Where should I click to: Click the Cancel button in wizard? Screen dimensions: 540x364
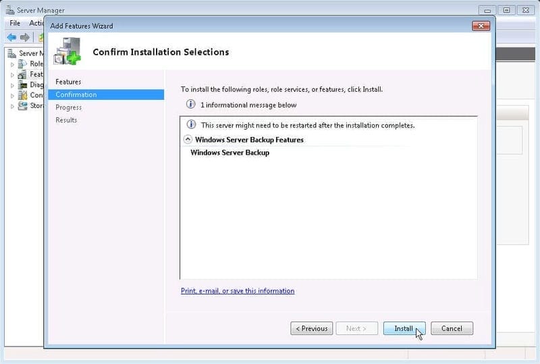(452, 328)
